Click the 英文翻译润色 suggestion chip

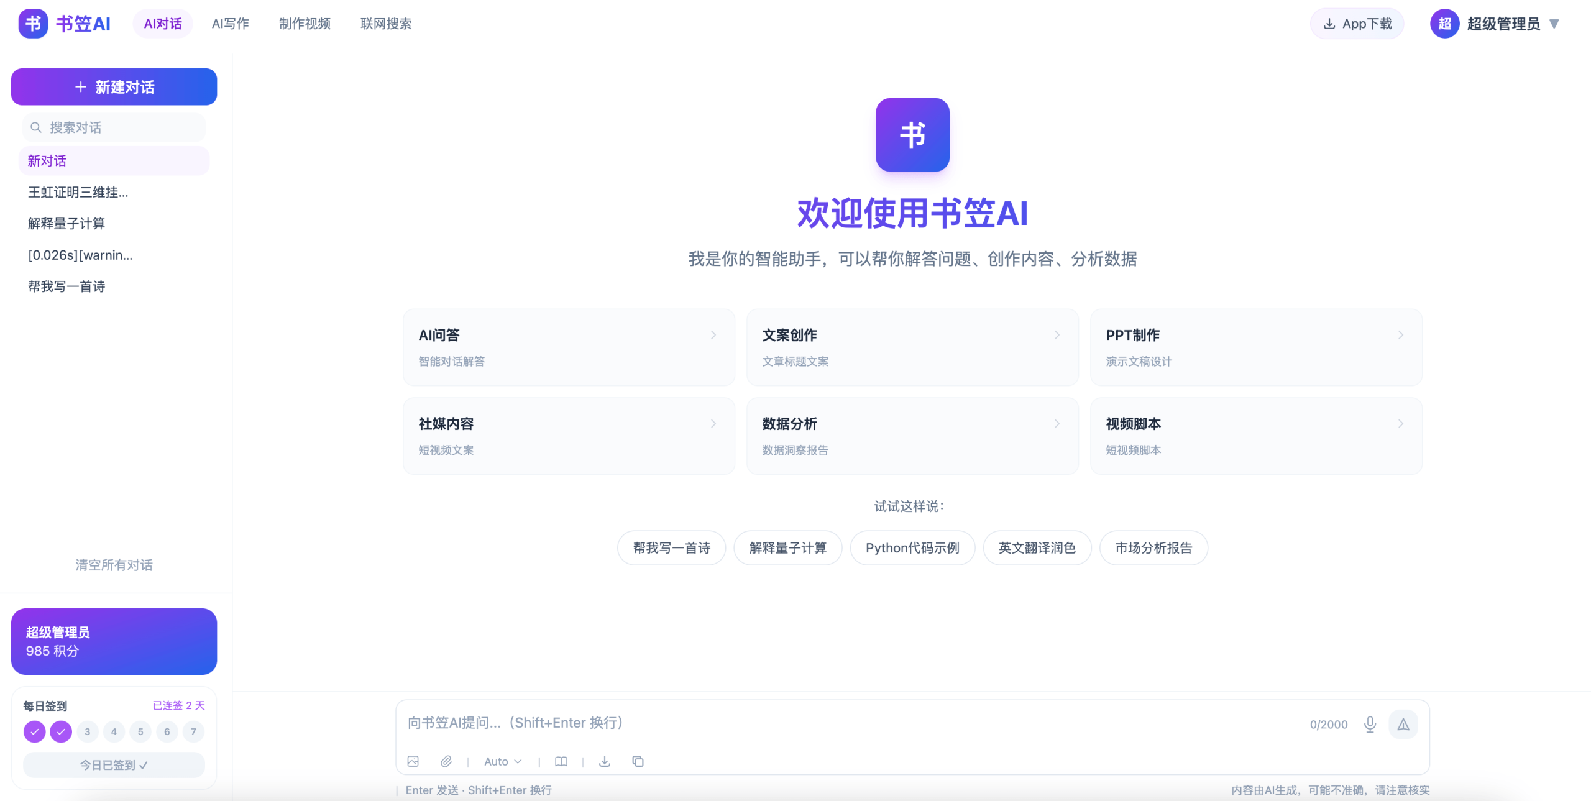pos(1037,547)
